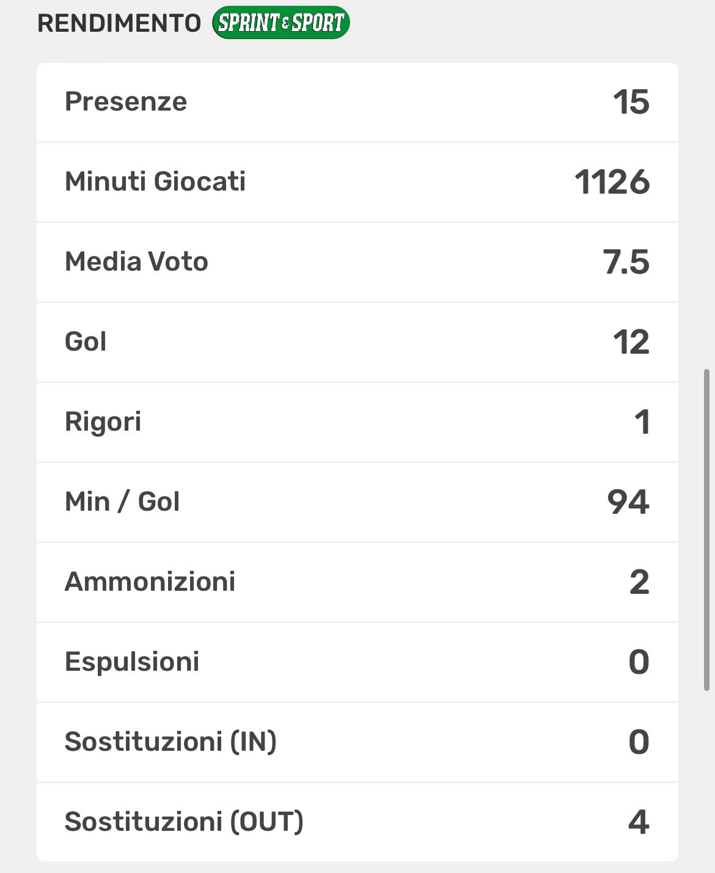Image resolution: width=715 pixels, height=873 pixels.
Task: Click the 94 minutes-per-goal value
Action: click(628, 502)
